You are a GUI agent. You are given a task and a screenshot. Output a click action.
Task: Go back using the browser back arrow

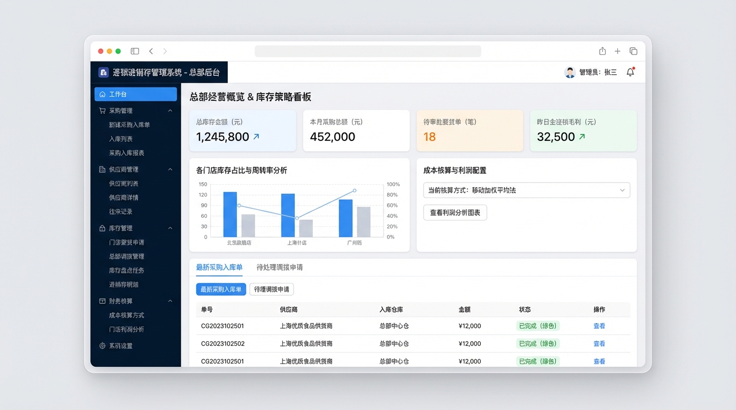151,51
